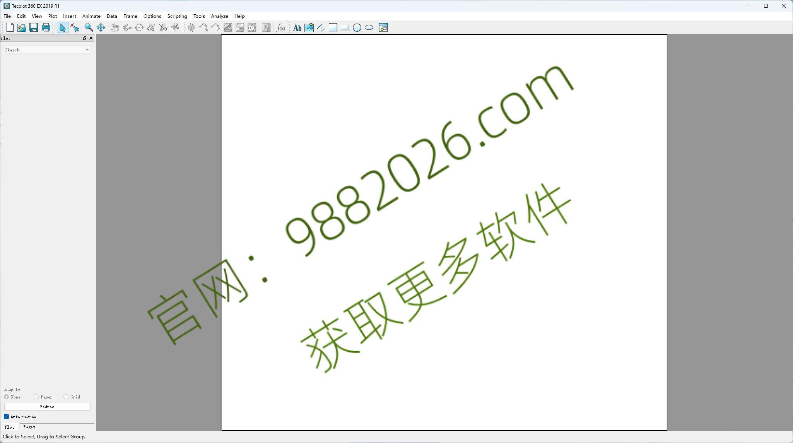Screen dimensions: 793x443
Task: Select the rollerball rotate tool
Action: (x=127, y=27)
